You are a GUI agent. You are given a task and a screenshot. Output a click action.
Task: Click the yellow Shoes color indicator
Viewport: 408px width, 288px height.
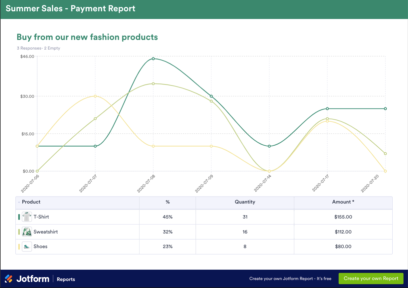tap(19, 246)
